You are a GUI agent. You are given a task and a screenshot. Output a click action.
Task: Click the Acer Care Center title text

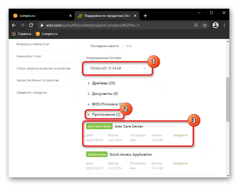coord(129,127)
